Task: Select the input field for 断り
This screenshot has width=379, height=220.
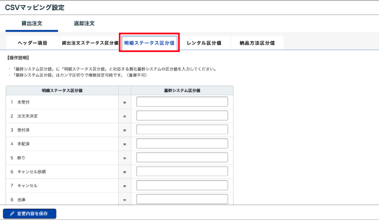Action: [x=182, y=157]
